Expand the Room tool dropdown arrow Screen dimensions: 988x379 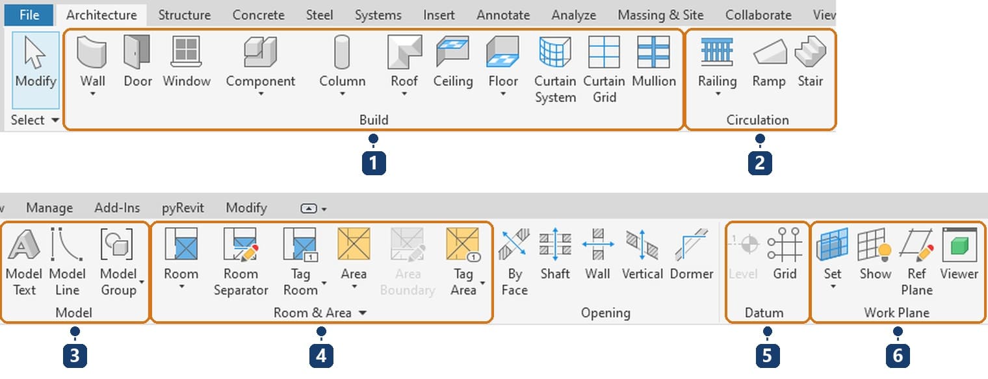[181, 287]
